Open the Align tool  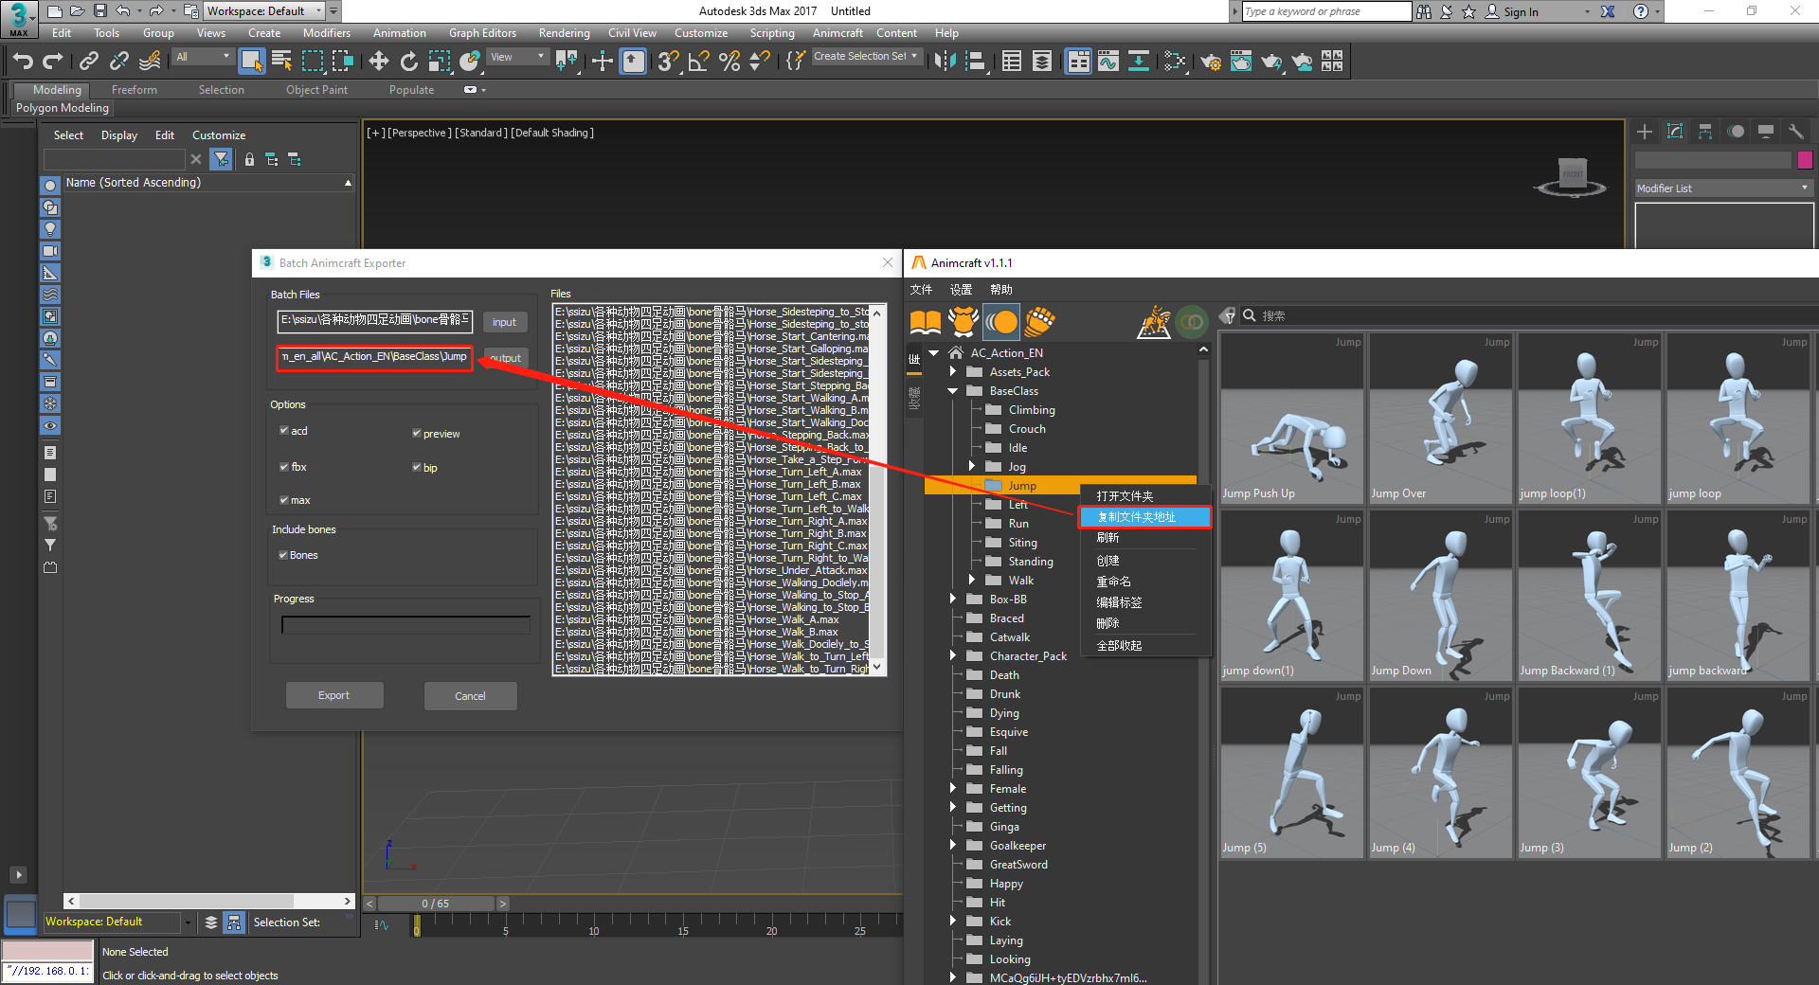(976, 62)
